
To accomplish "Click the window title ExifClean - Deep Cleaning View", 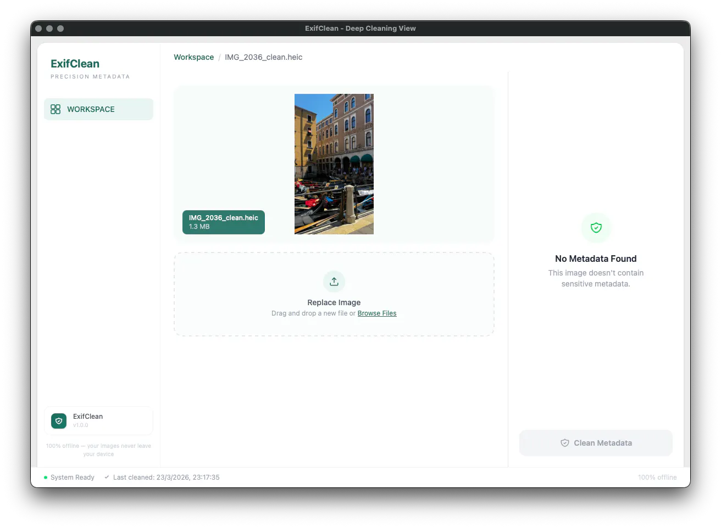I will 360,29.
